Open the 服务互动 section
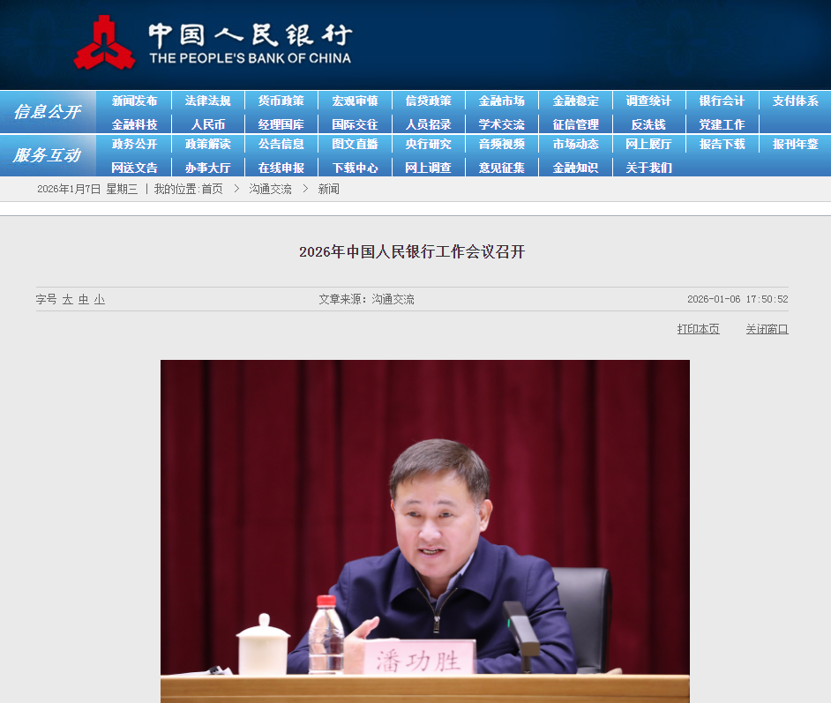This screenshot has height=703, width=831. pos(48,155)
